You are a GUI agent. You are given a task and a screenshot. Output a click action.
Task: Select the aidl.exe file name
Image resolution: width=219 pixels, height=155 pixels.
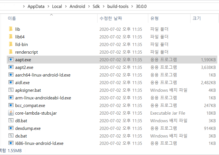pyautogui.click(x=22, y=82)
